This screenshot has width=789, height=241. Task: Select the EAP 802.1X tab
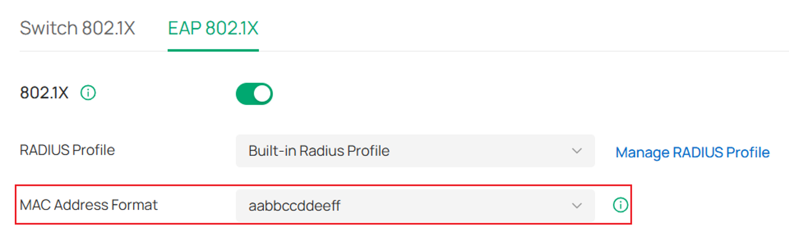pyautogui.click(x=213, y=28)
